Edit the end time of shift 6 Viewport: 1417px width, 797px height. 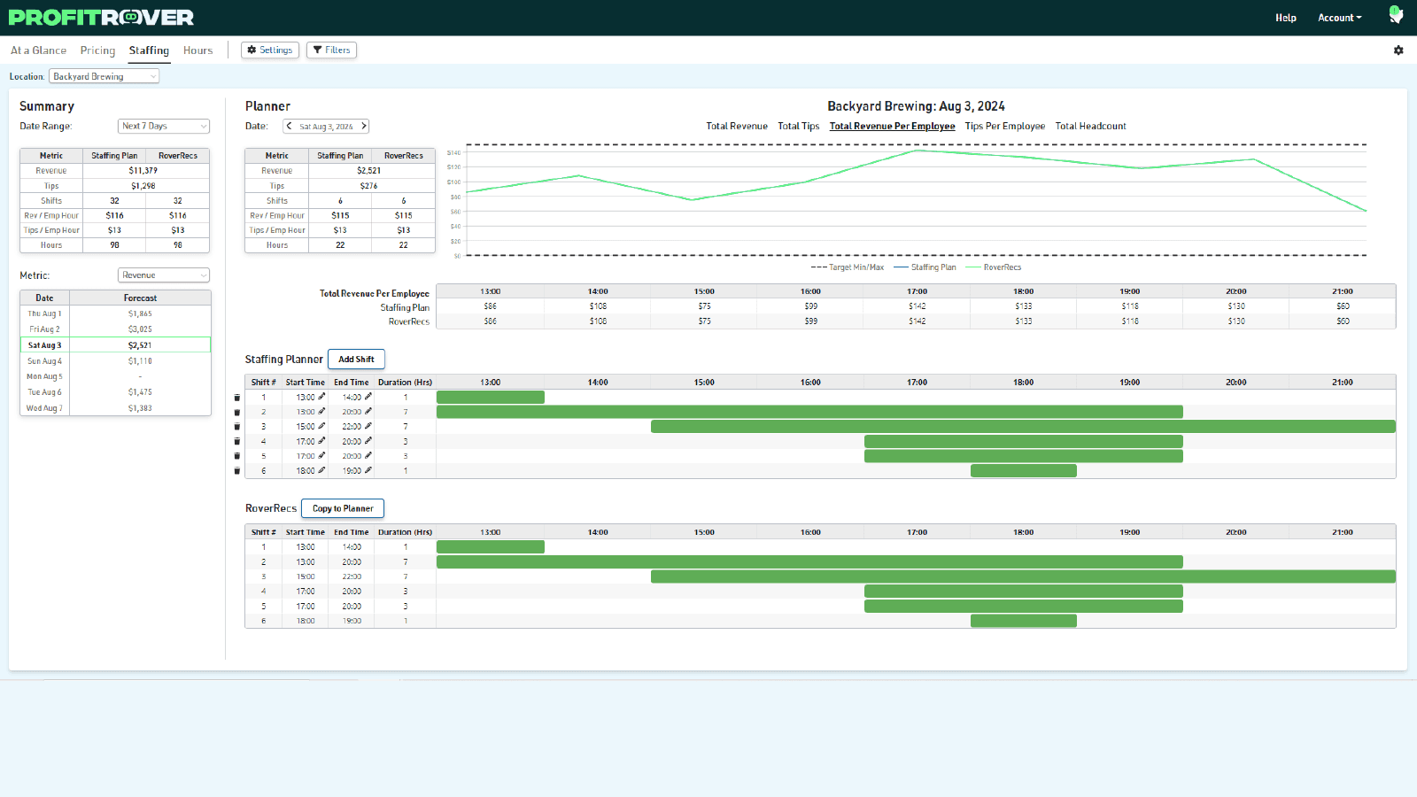[368, 470]
